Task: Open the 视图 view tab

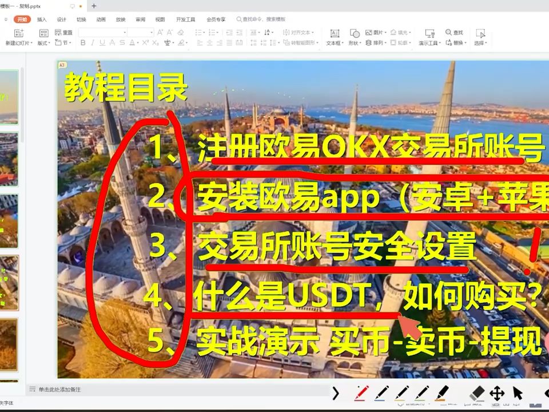Action: pyautogui.click(x=160, y=19)
